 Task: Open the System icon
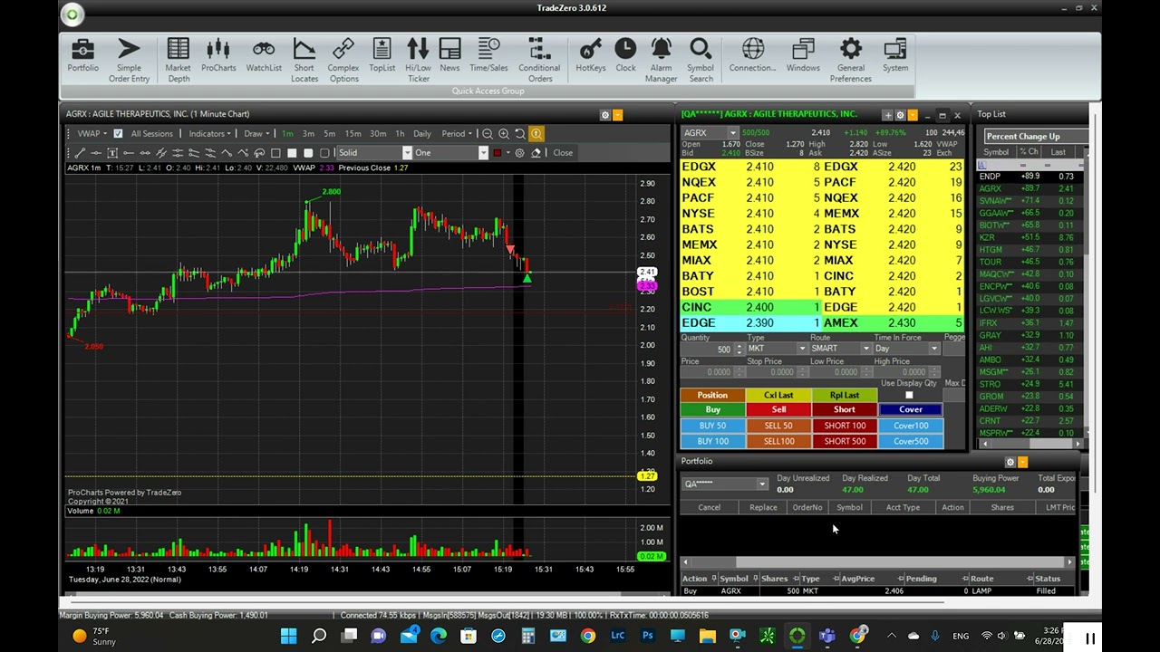click(x=895, y=56)
